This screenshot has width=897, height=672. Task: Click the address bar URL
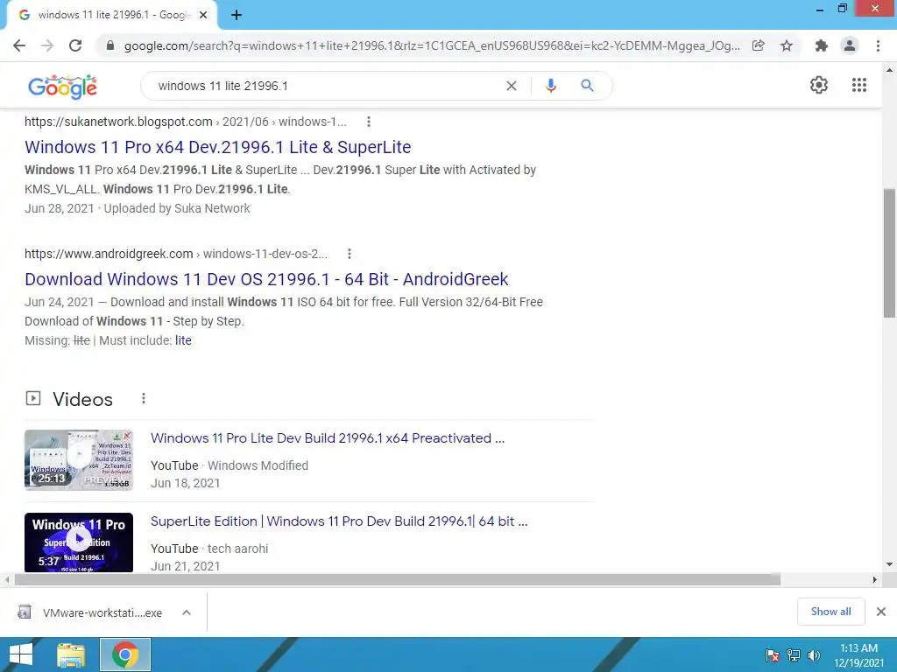(432, 45)
